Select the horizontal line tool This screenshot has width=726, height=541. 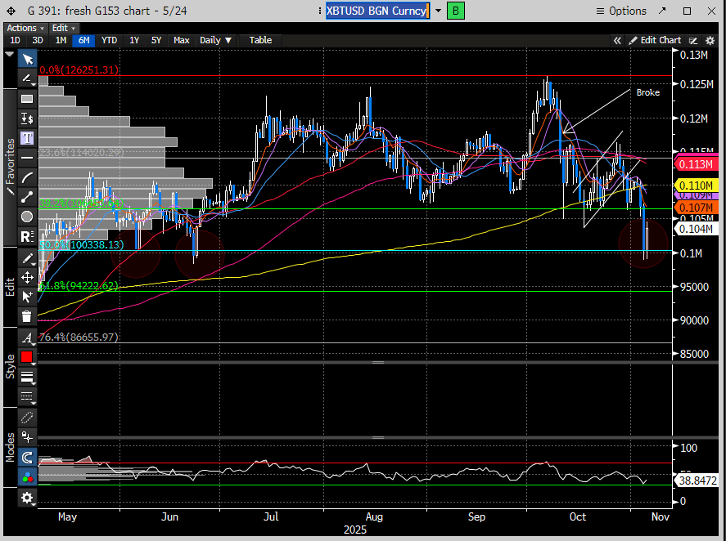coord(27,157)
